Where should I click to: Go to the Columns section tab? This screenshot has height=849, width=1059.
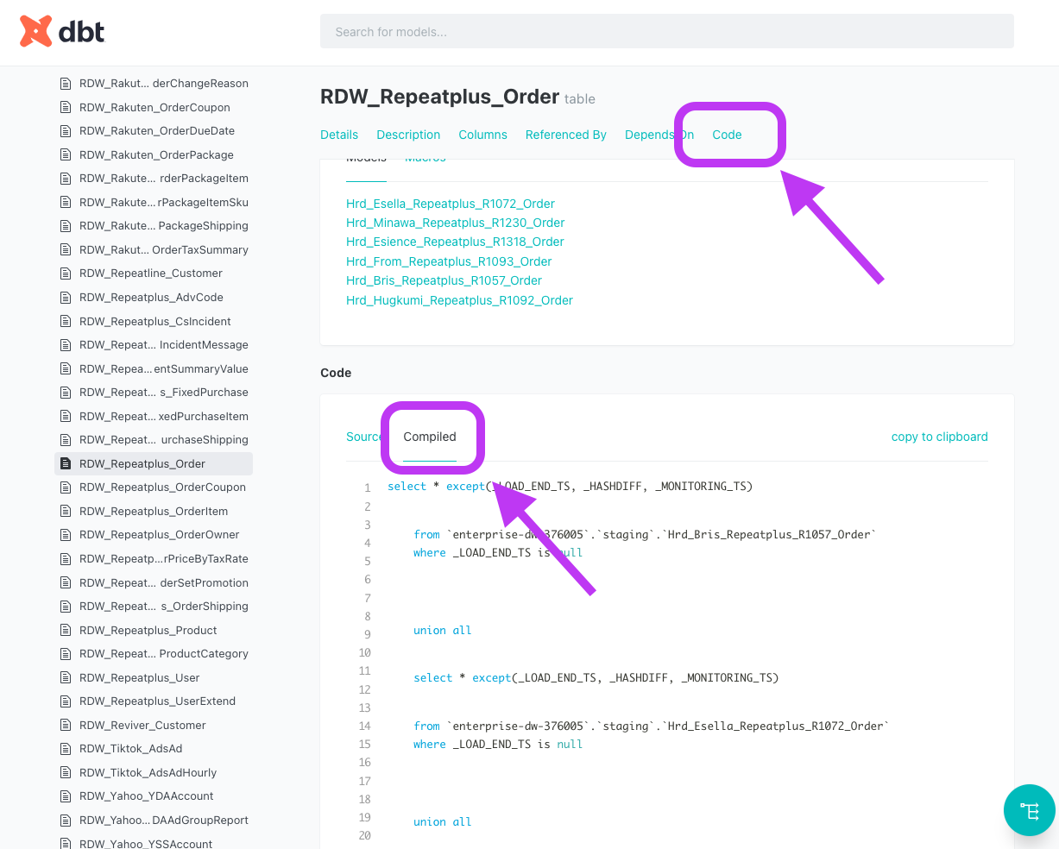click(482, 135)
